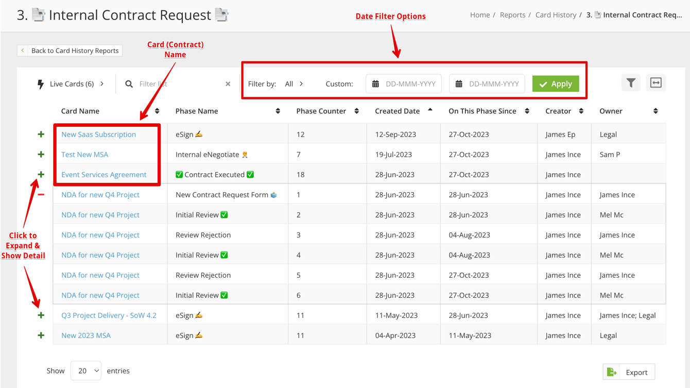Sort the table by Created Date
This screenshot has height=388, width=690.
click(x=429, y=111)
